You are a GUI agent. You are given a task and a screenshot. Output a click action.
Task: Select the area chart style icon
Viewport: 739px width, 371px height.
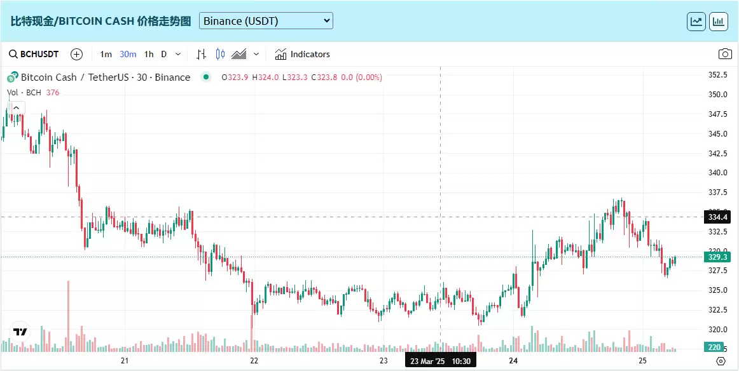tap(239, 54)
